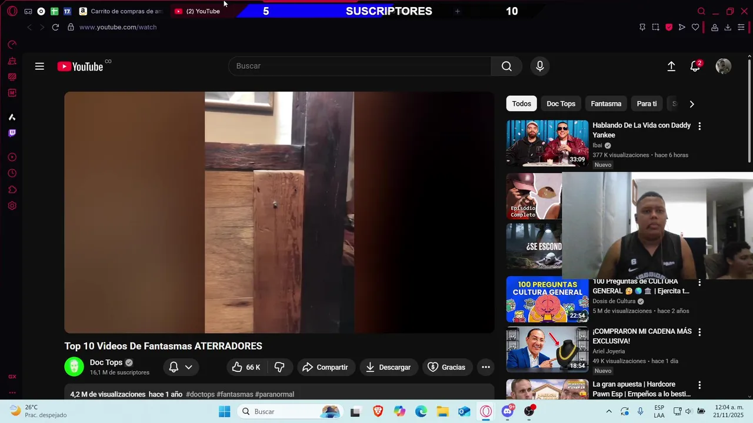Viewport: 753px width, 423px height.
Task: Open sidebar Settings gear icon
Action: click(x=12, y=206)
